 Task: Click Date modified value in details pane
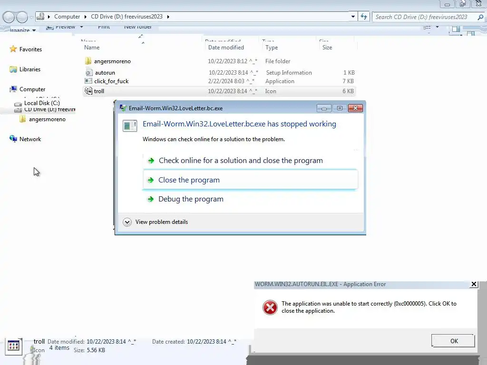(x=111, y=341)
